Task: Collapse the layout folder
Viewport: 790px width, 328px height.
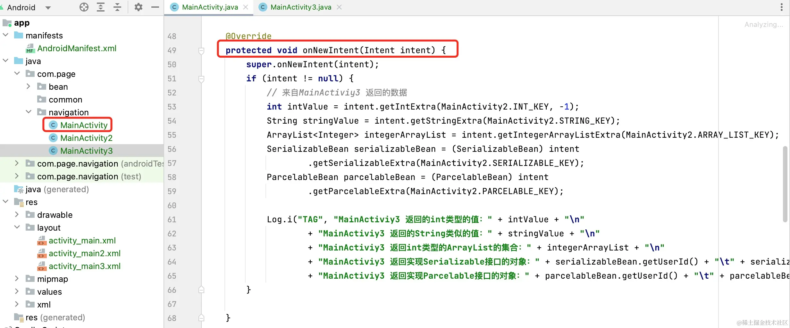Action: click(x=17, y=227)
